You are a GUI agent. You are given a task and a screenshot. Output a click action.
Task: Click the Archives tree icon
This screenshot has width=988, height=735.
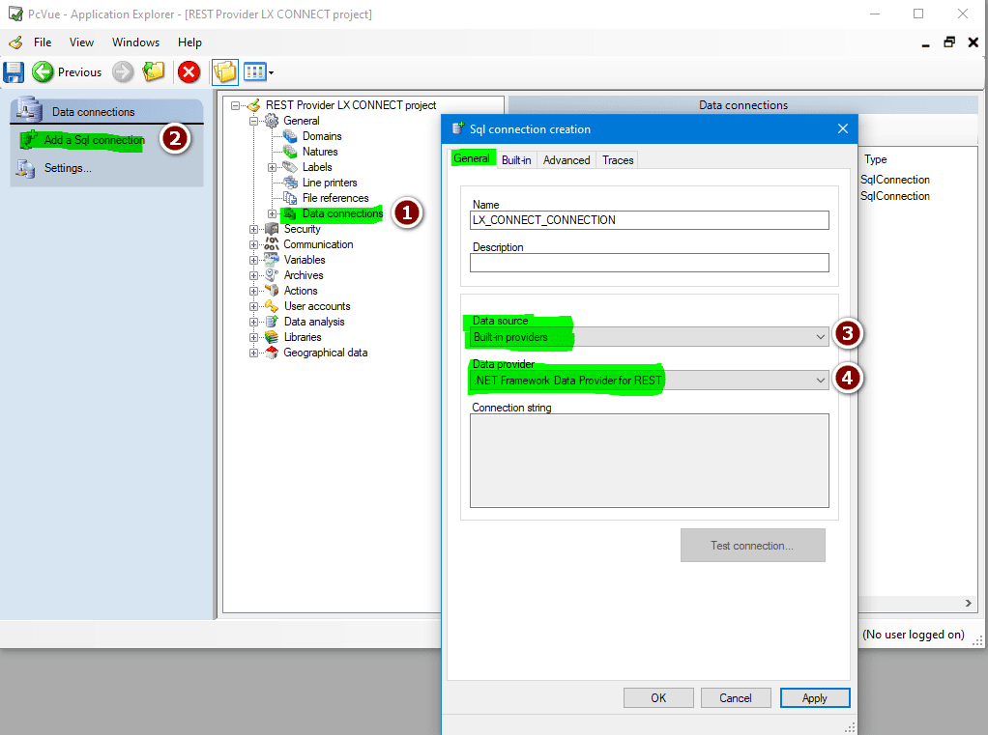pos(272,275)
